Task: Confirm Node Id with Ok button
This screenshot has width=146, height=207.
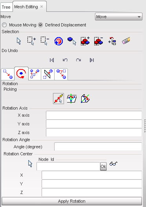Action: pos(103,166)
